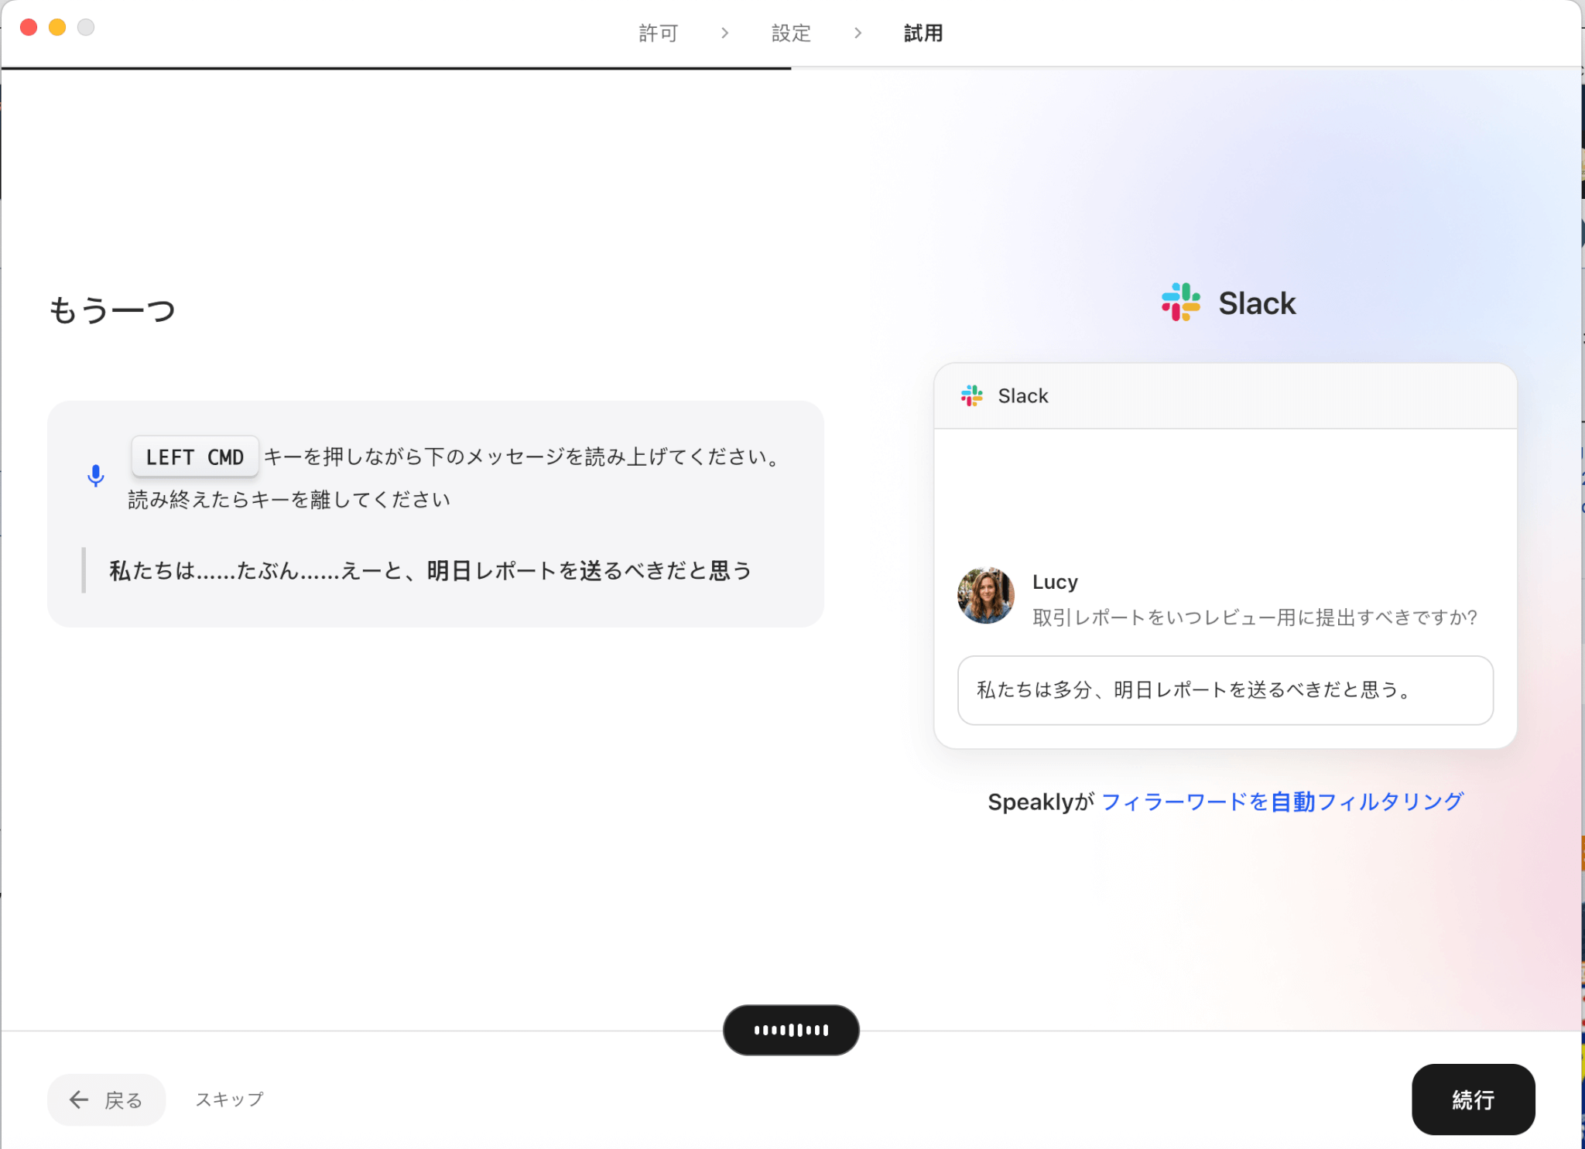This screenshot has width=1585, height=1149.
Task: Open the フィラーワードを自動フィルタリング link
Action: point(1282,802)
